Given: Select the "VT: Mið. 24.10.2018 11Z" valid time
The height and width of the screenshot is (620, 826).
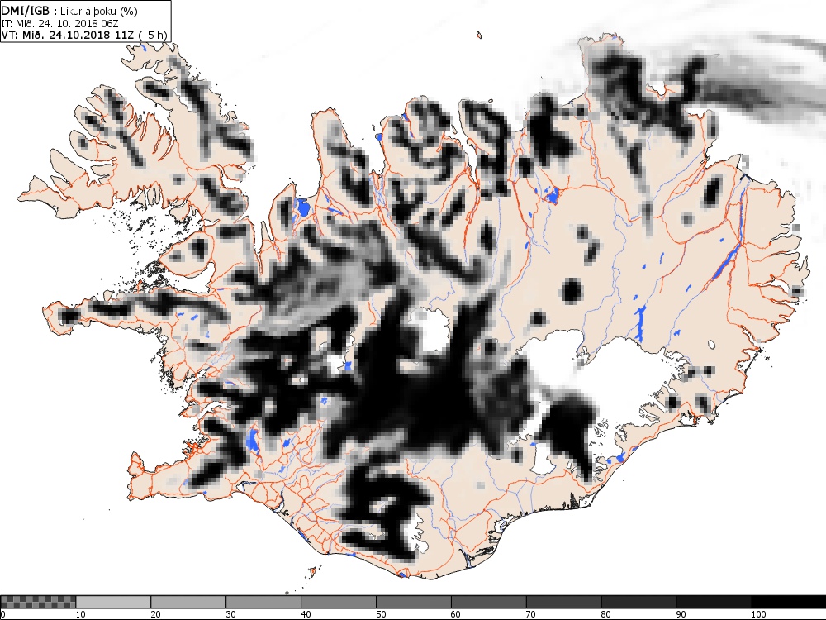Looking at the screenshot, I should [68, 36].
